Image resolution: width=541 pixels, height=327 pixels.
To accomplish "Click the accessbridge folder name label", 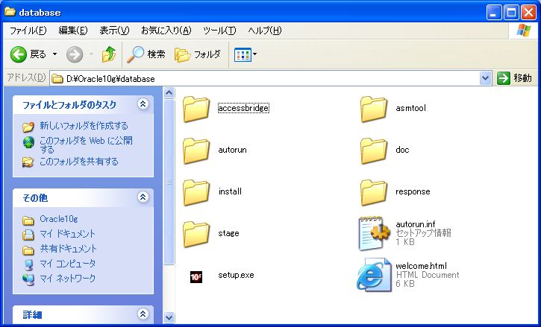I will click(x=243, y=108).
